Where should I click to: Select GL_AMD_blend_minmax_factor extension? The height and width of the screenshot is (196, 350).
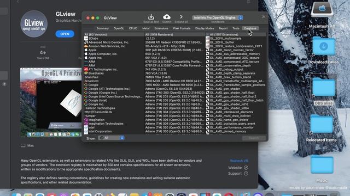click(x=236, y=50)
